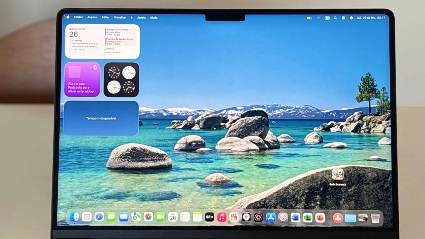Viewport: 425px width, 239px height.
Task: Launch Safari from the Dock
Action: [x=99, y=217]
